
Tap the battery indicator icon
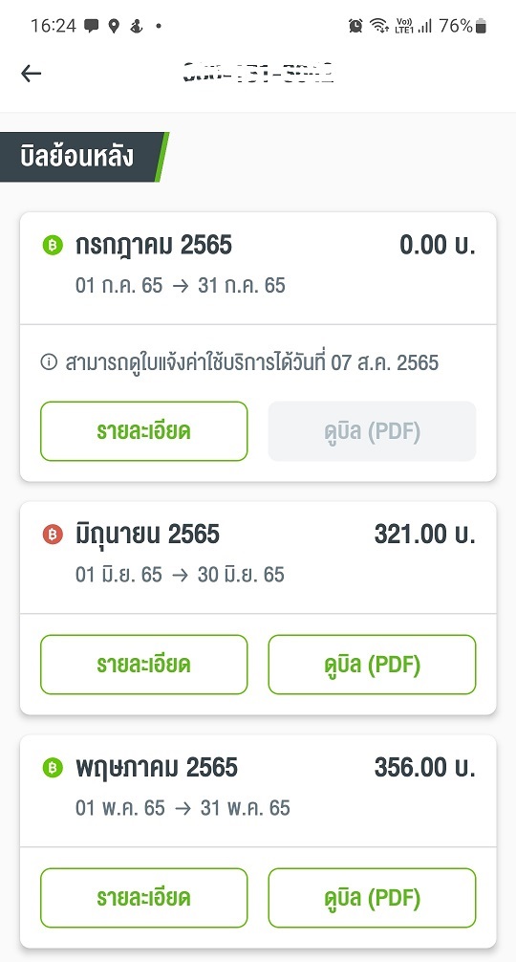[x=481, y=26]
